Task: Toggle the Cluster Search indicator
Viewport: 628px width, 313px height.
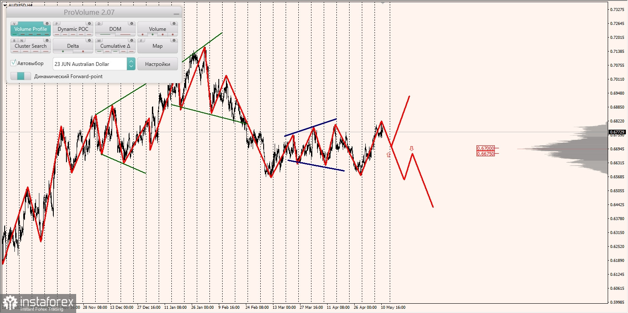Action: 30,46
